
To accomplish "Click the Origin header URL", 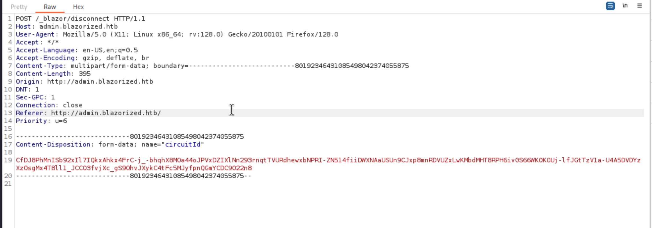I will click(100, 81).
